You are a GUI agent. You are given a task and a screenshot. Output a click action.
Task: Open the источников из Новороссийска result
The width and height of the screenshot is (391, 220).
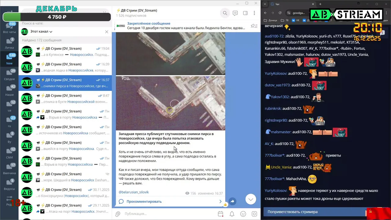tap(65, 130)
